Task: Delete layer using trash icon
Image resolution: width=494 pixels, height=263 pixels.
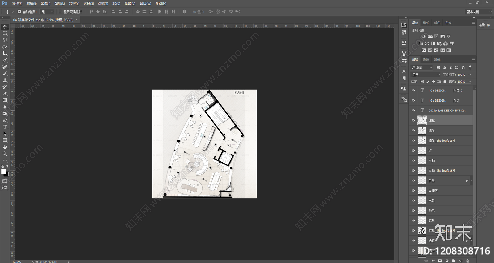Action: tap(467, 261)
